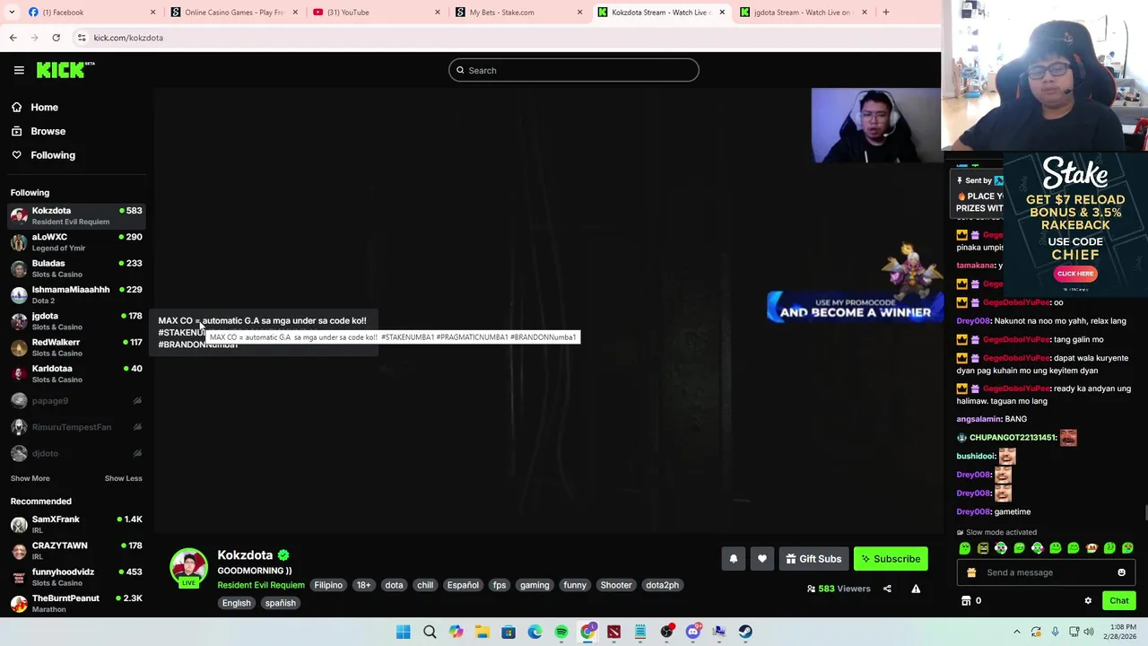Open Windows taskbar search

click(x=430, y=632)
